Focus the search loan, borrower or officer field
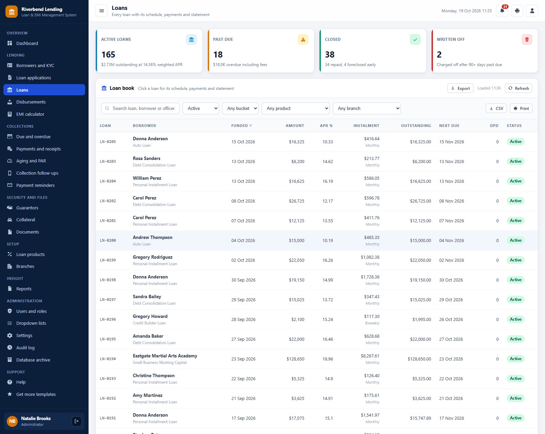The height and width of the screenshot is (434, 545). tap(140, 108)
